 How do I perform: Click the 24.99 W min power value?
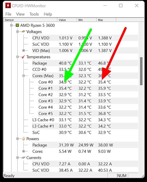point(86,145)
